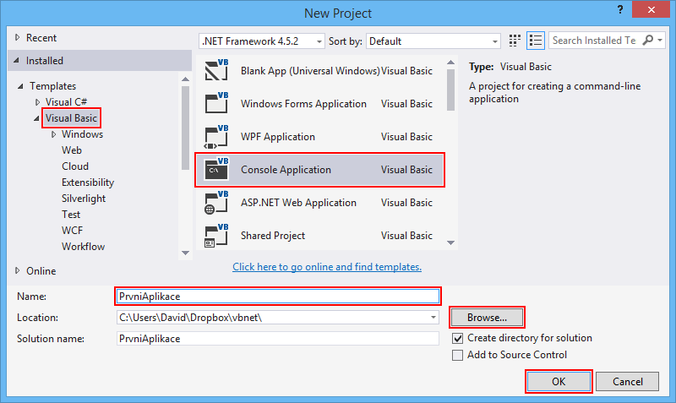Click the Online section label
Image resolution: width=676 pixels, height=403 pixels.
[41, 270]
